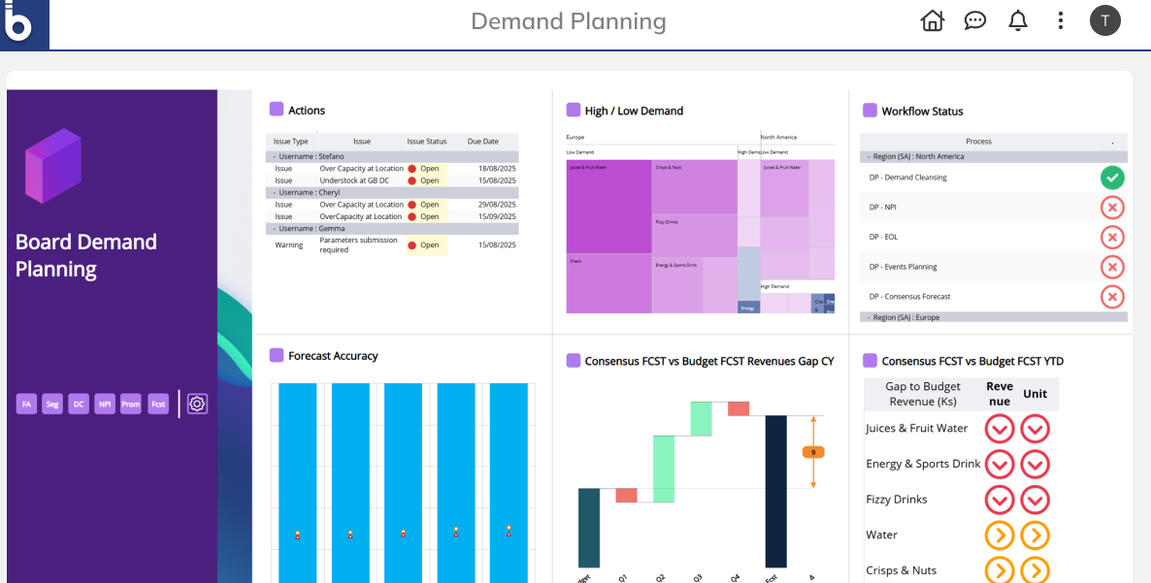This screenshot has width=1151, height=583.
Task: Collapse the Username: Stefano group in Actions
Action: 275,155
